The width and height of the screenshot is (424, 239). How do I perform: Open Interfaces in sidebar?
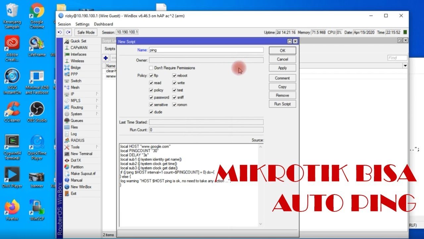[78, 54]
